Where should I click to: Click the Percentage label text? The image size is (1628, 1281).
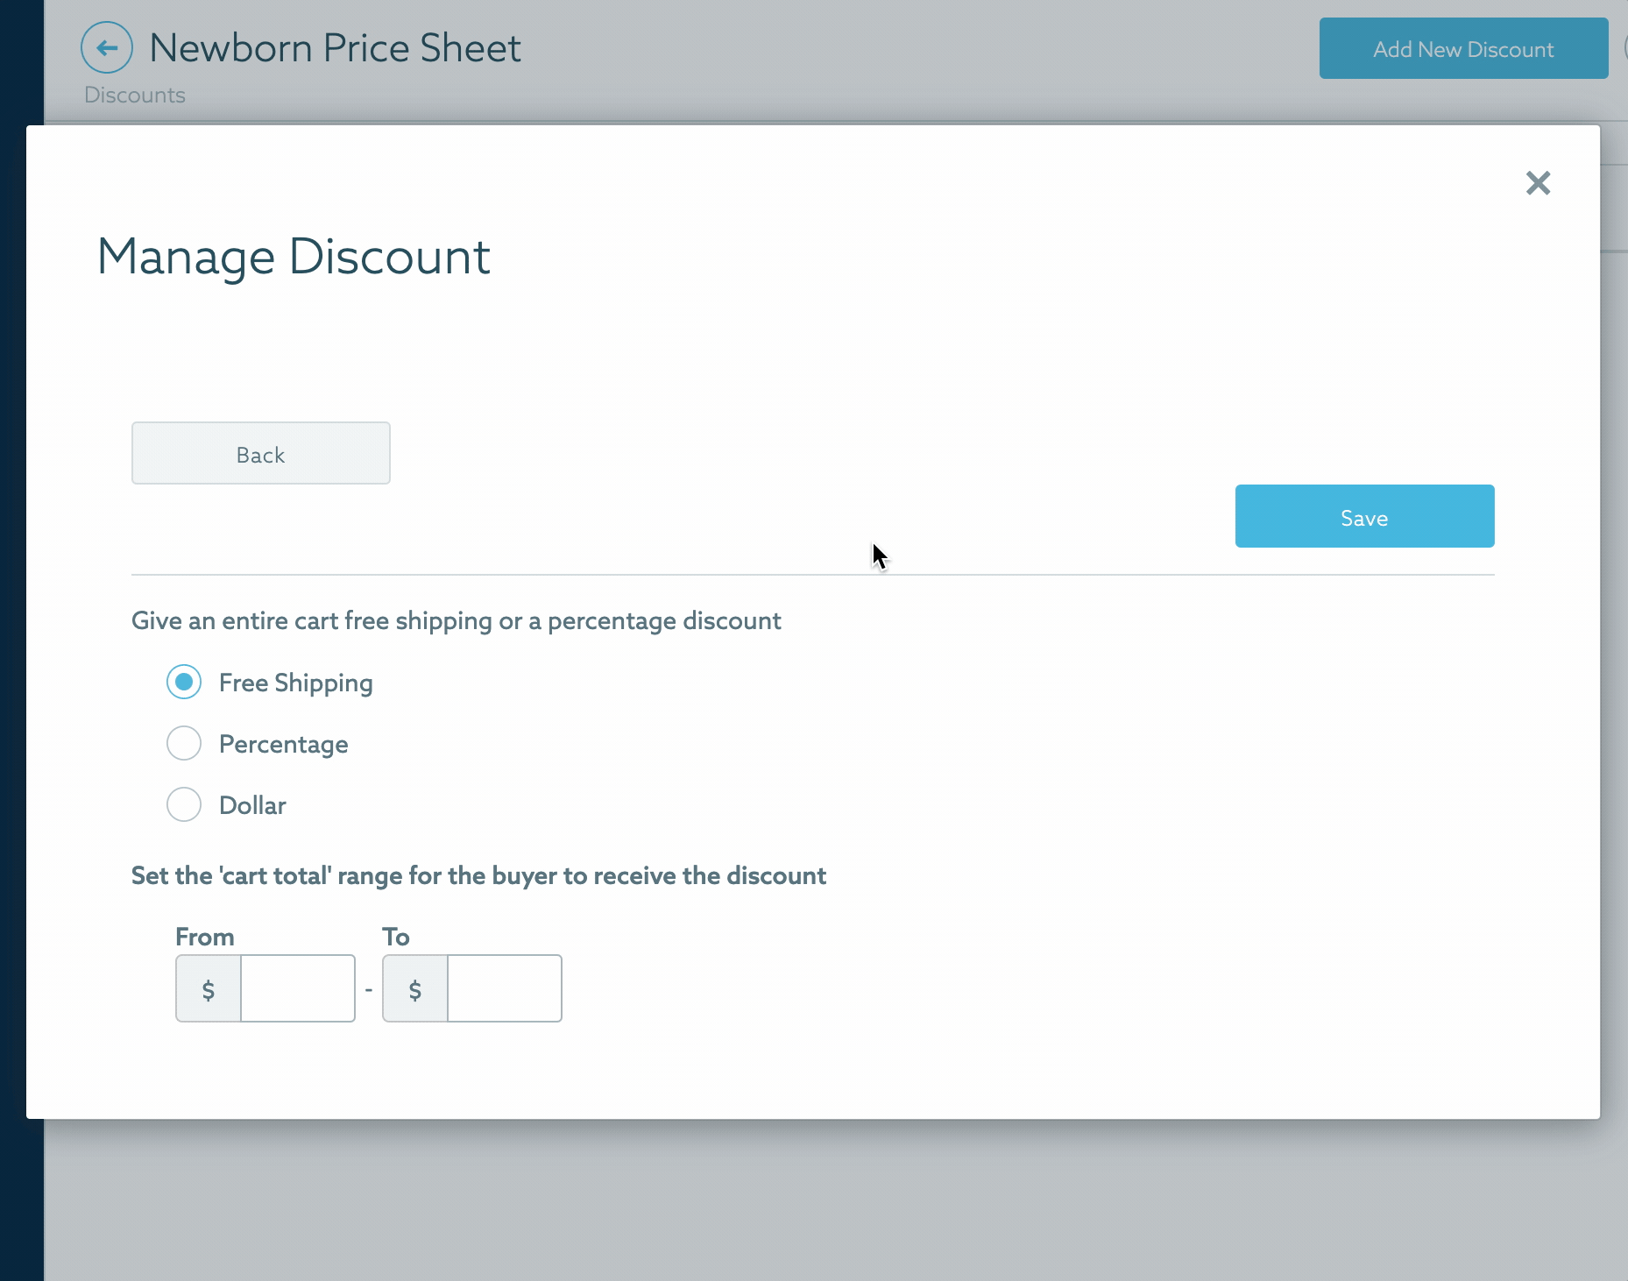284,744
